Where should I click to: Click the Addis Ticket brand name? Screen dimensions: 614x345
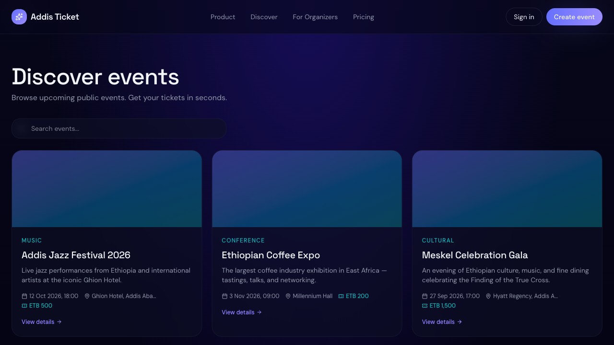tap(55, 17)
